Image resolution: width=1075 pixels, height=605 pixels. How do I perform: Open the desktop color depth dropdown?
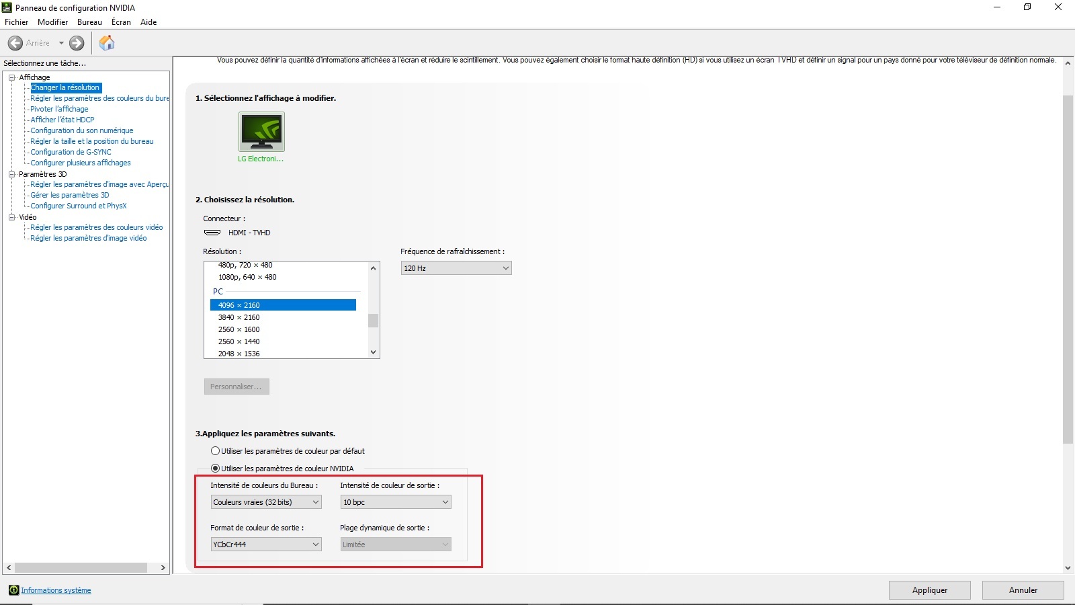point(266,502)
